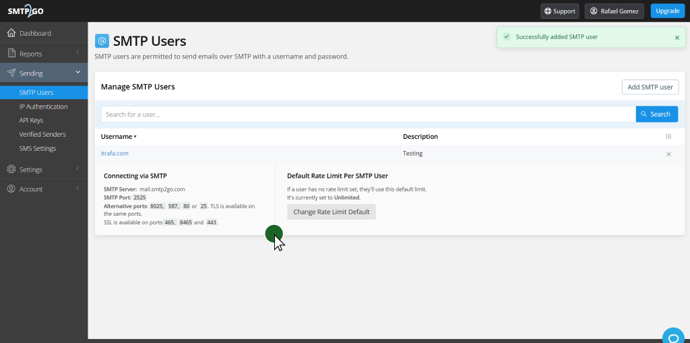Click the Support button
The height and width of the screenshot is (343, 690).
[x=560, y=11]
